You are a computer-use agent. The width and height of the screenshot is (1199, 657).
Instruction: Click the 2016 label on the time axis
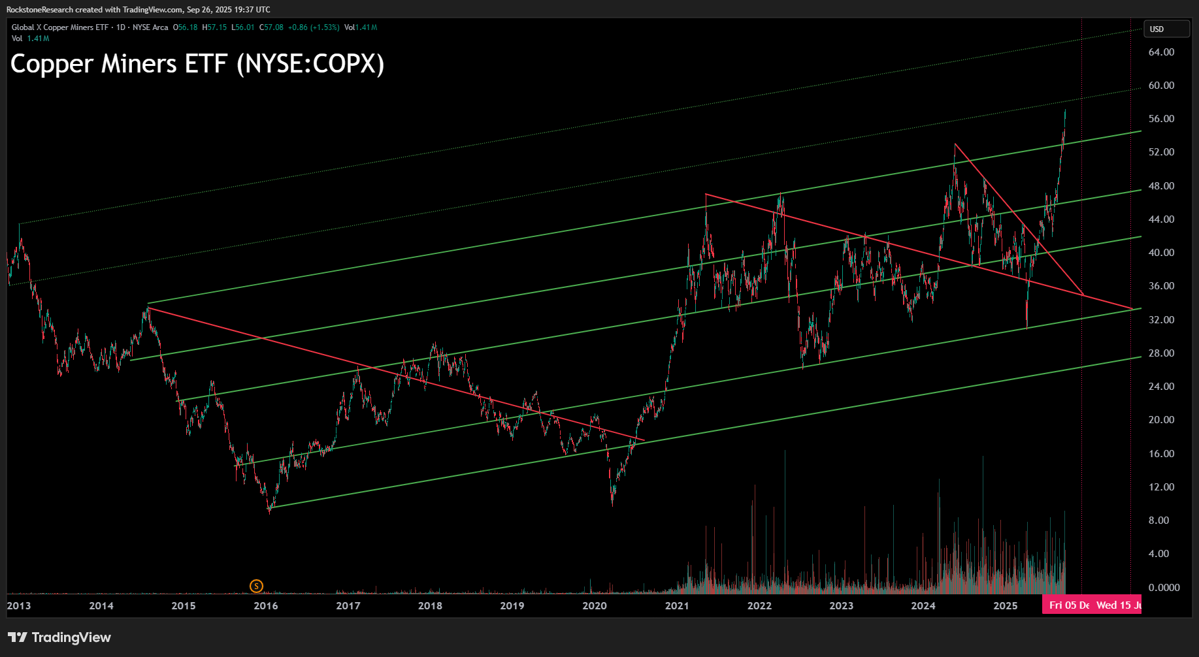[265, 606]
